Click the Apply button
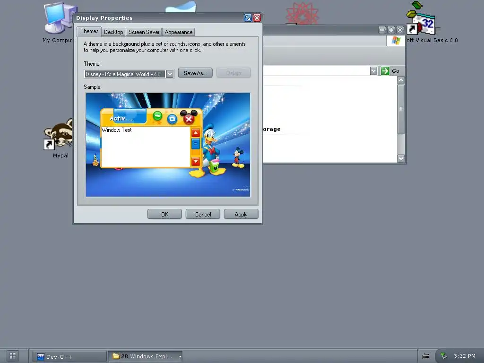The image size is (484, 363). pyautogui.click(x=241, y=214)
